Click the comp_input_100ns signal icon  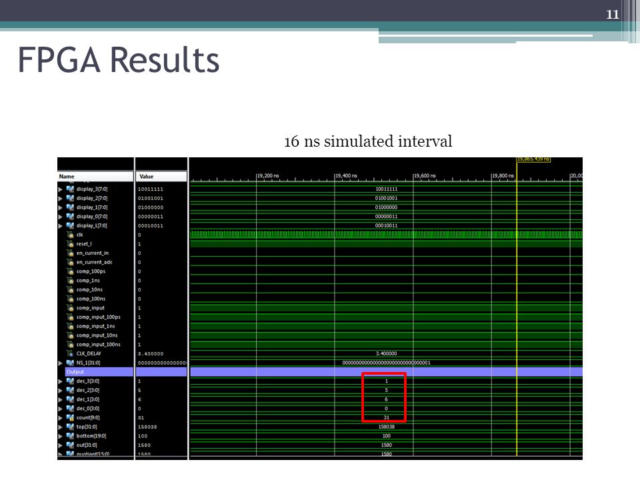(x=70, y=345)
